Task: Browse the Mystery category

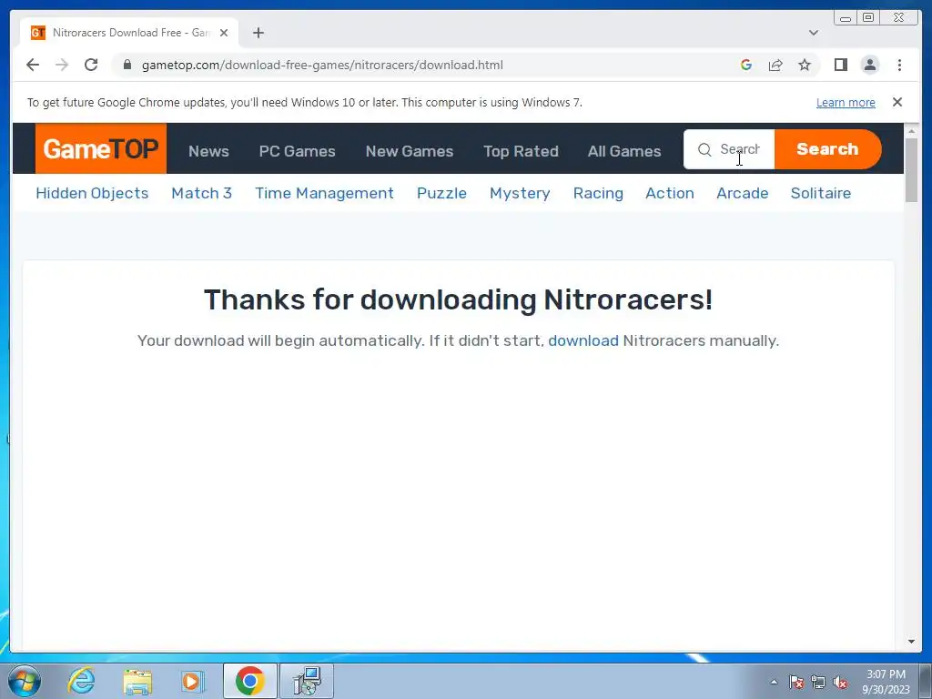Action: [x=520, y=193]
